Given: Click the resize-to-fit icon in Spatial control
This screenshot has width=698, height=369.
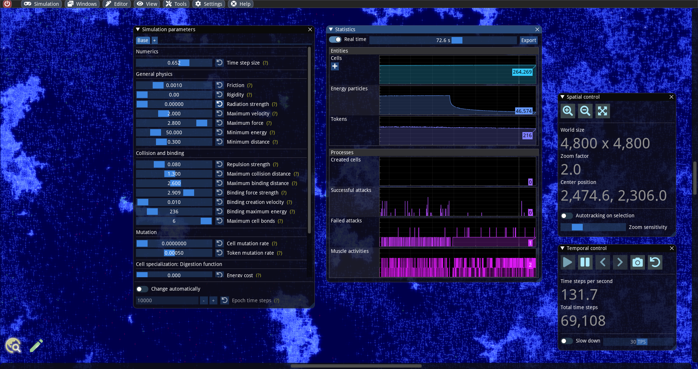Looking at the screenshot, I should click(602, 111).
